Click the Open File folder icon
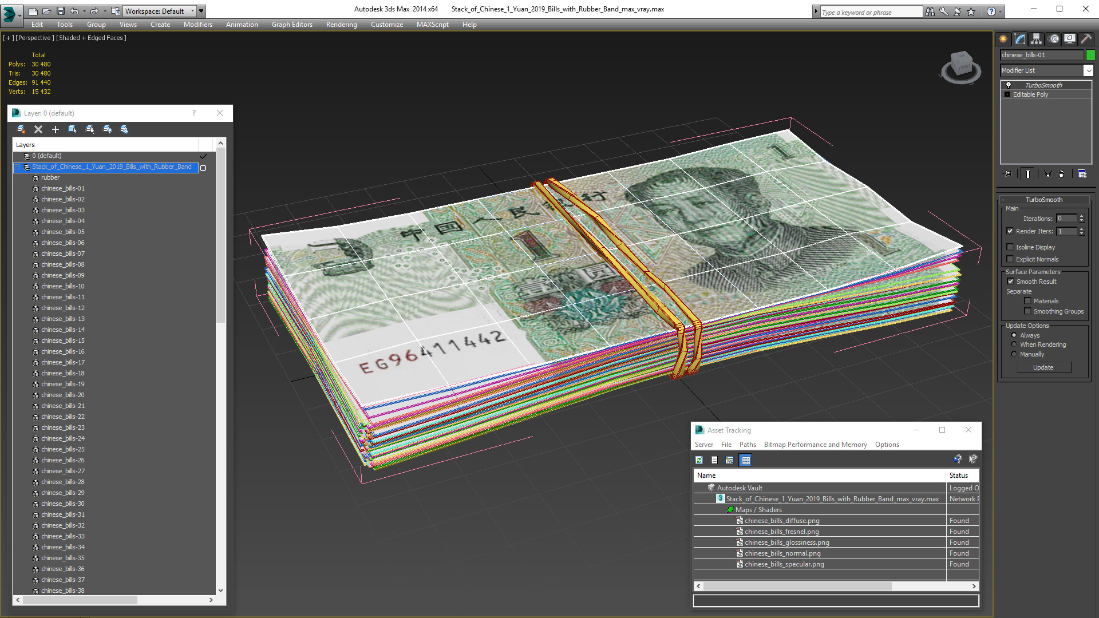 [47, 11]
